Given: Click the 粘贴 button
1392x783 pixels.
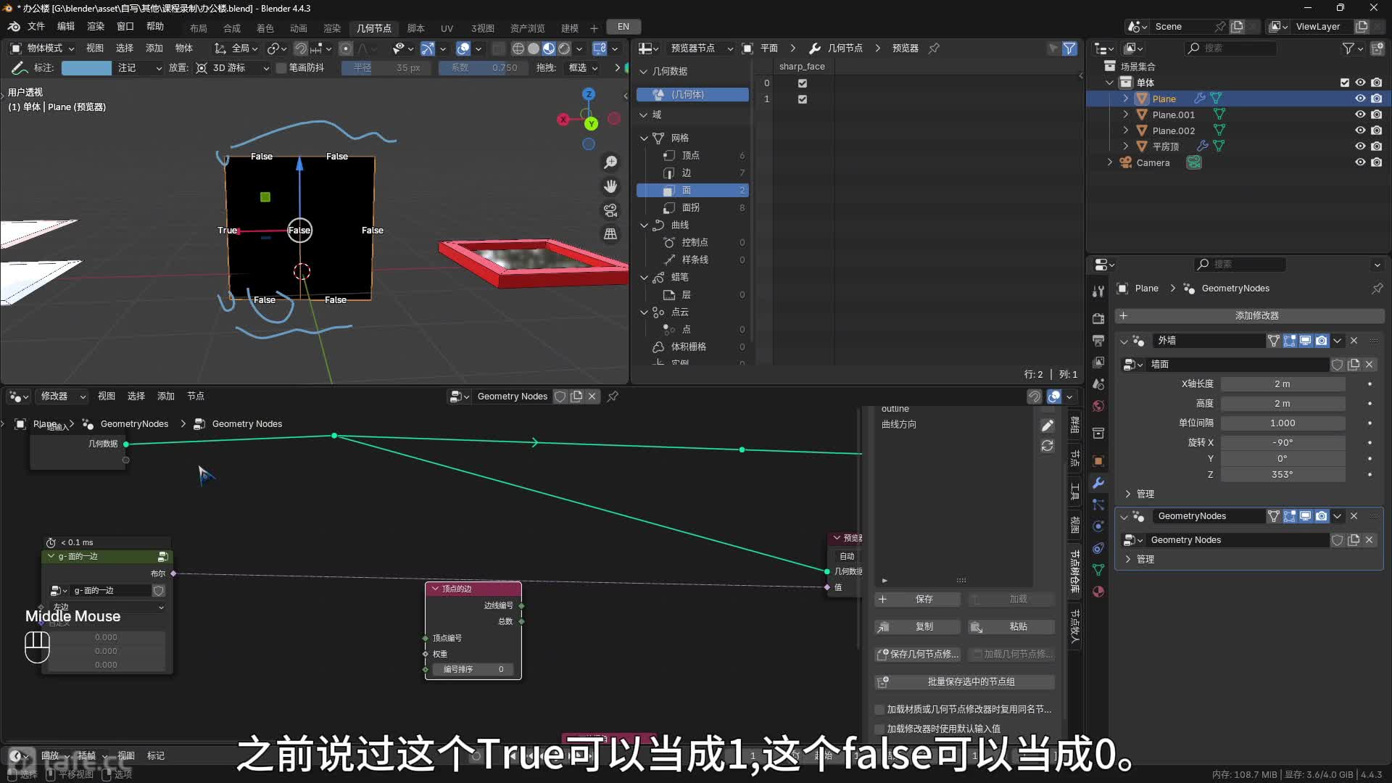Looking at the screenshot, I should point(1011,627).
